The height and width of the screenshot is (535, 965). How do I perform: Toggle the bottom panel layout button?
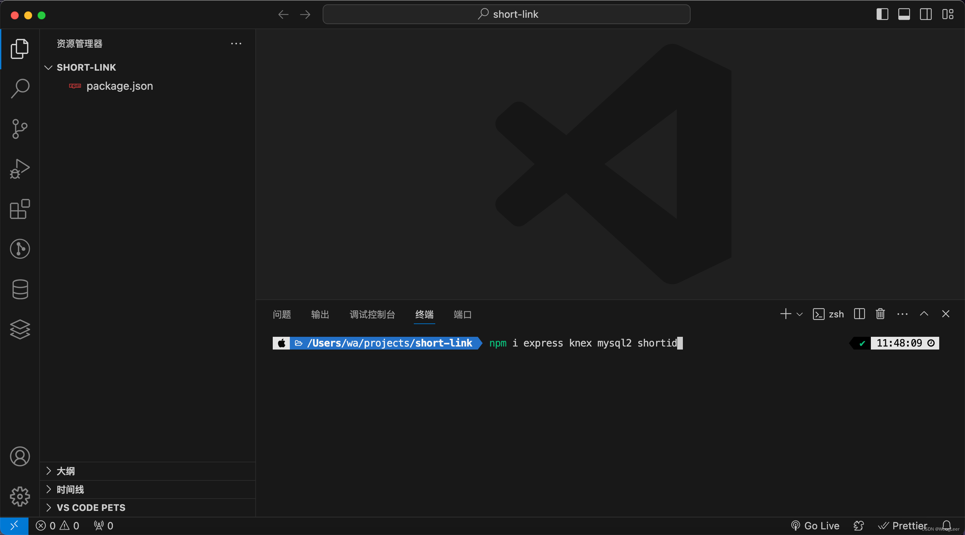coord(904,14)
